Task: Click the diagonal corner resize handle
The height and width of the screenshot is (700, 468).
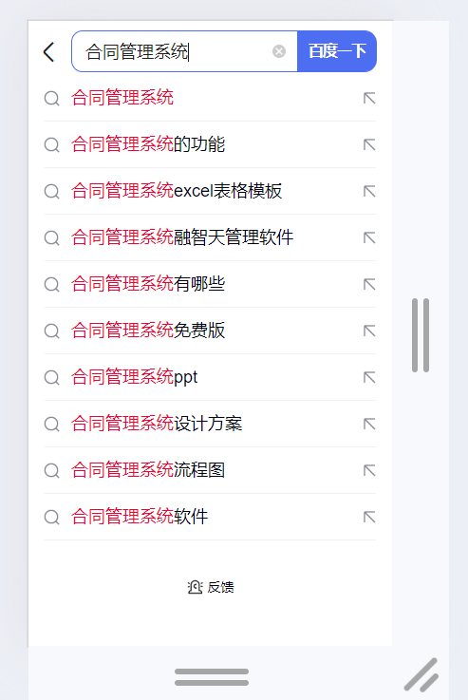Action: point(421,674)
